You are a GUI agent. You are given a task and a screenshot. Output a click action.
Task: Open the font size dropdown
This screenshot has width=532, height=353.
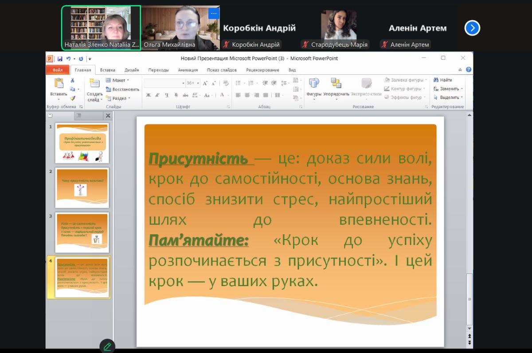click(x=193, y=83)
